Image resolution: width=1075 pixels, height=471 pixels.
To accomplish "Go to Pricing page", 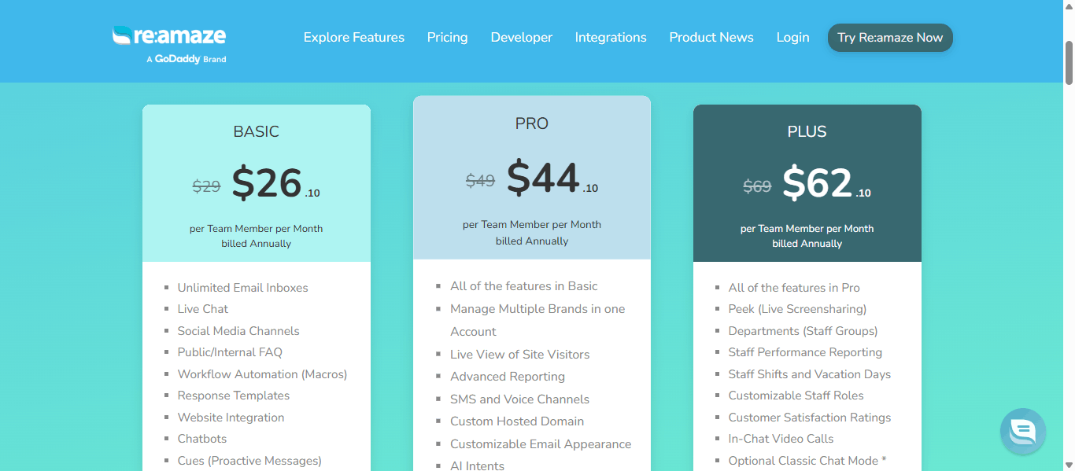I will click(448, 38).
